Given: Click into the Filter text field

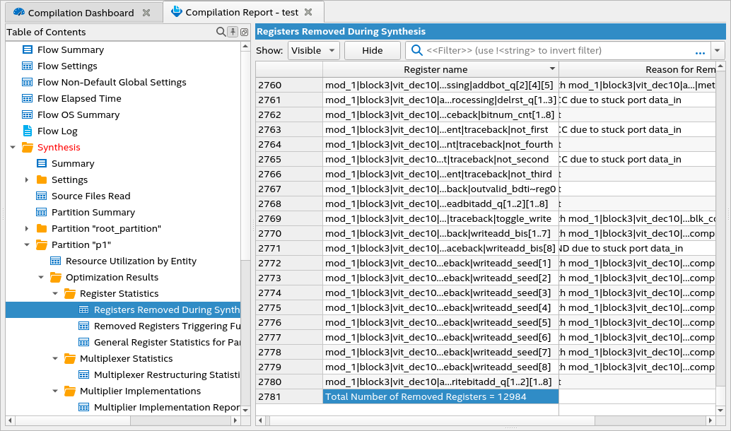Looking at the screenshot, I should pos(551,50).
